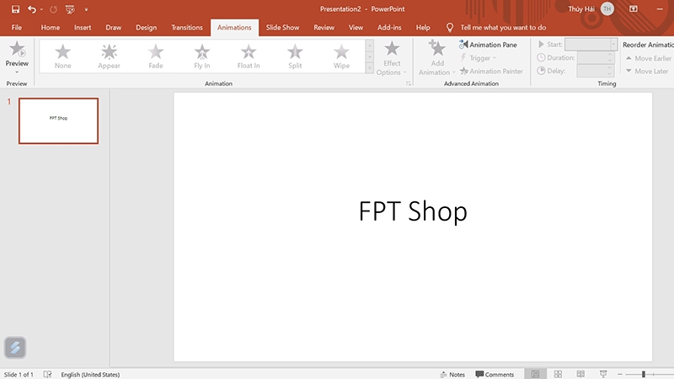This screenshot has height=379, width=674.
Task: Apply the Wipe animation
Action: coord(341,56)
